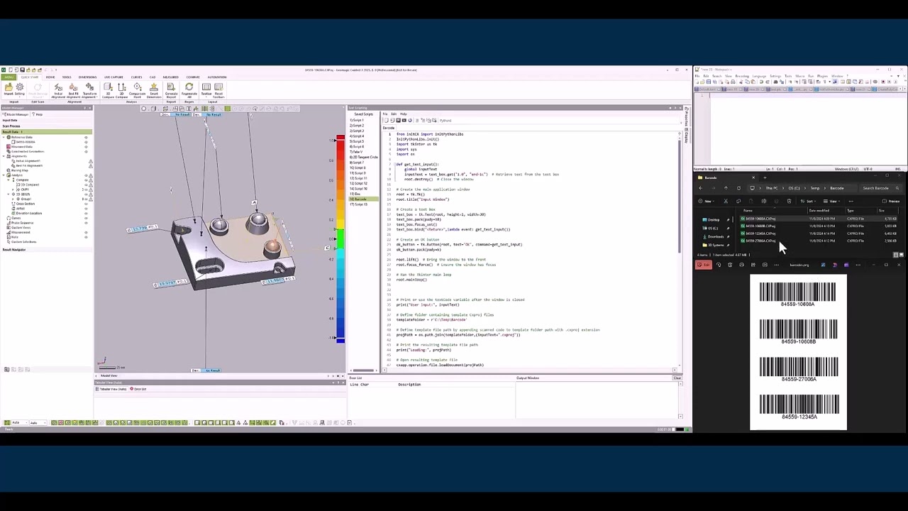The image size is (908, 511).
Task: Collapse the Alignments tree node
Action: (x=4, y=156)
